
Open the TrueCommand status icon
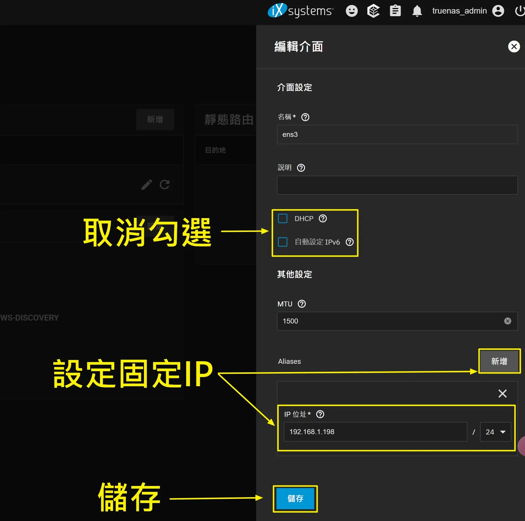[373, 11]
